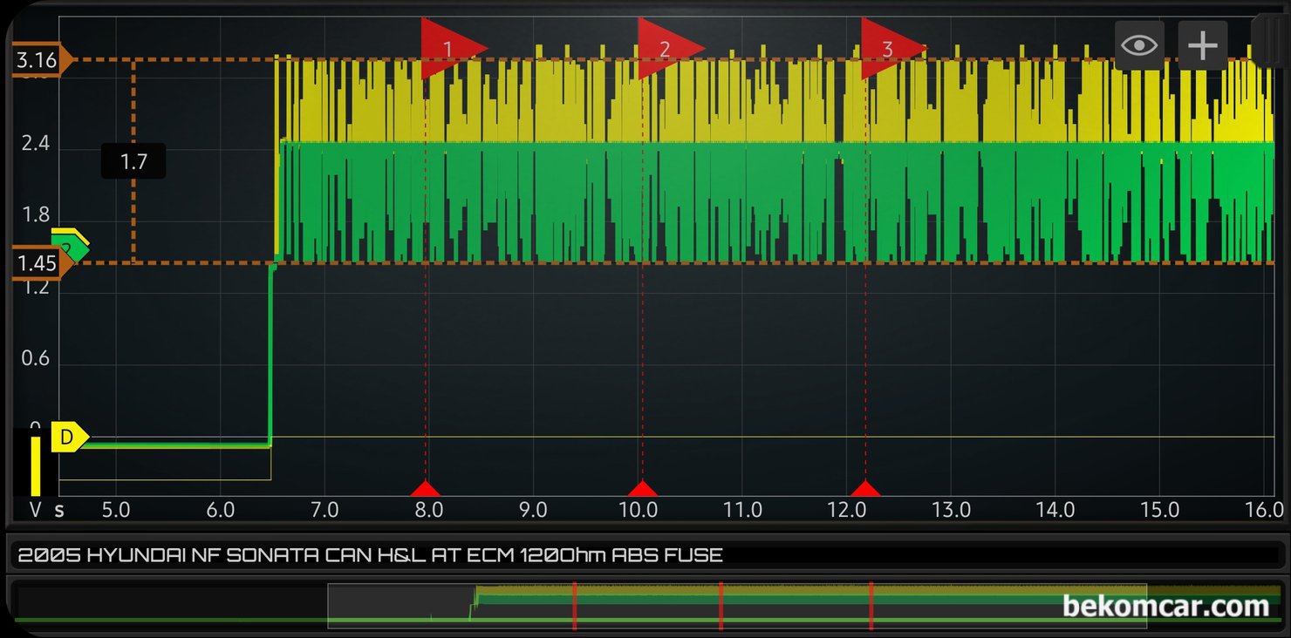Click the 0.6 voltage axis label

tap(37, 359)
